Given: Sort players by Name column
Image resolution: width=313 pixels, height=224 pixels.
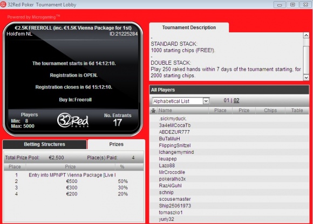Looking at the screenshot, I should pos(182,111).
